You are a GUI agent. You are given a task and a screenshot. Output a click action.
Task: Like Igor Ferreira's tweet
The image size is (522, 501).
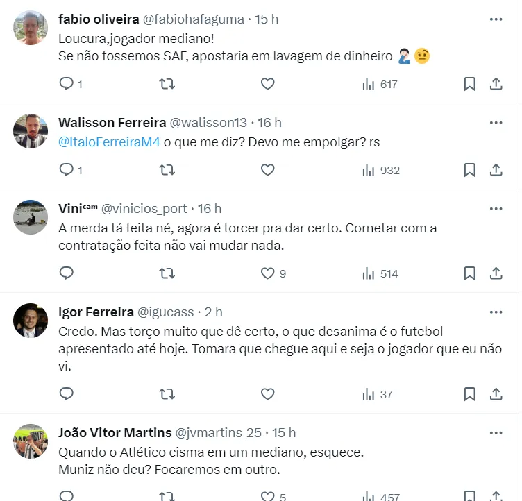pyautogui.click(x=268, y=394)
